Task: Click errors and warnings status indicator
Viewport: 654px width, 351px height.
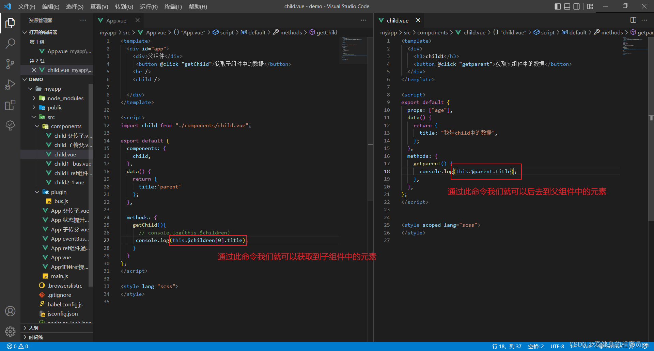Action: 18,346
